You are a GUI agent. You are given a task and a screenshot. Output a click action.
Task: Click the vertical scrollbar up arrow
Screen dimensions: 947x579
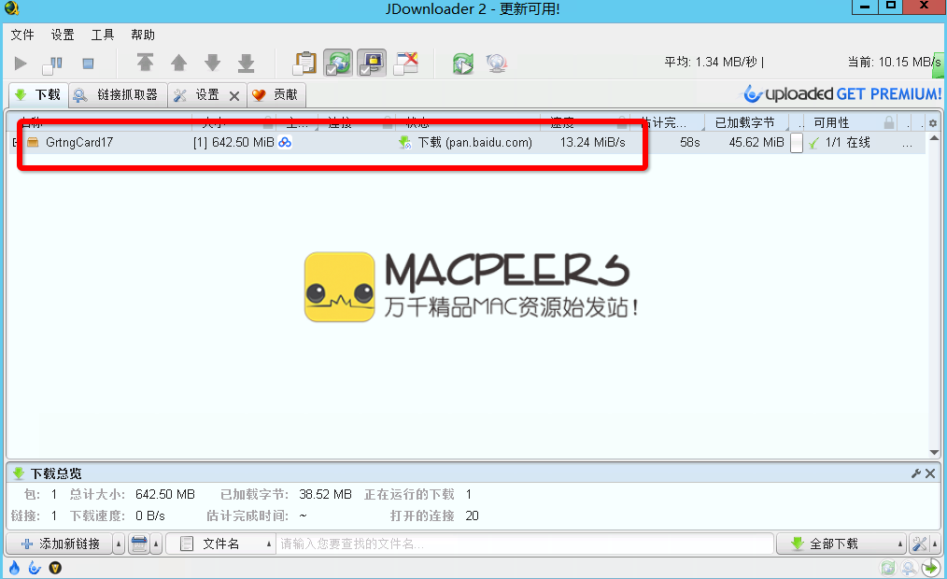pos(934,137)
